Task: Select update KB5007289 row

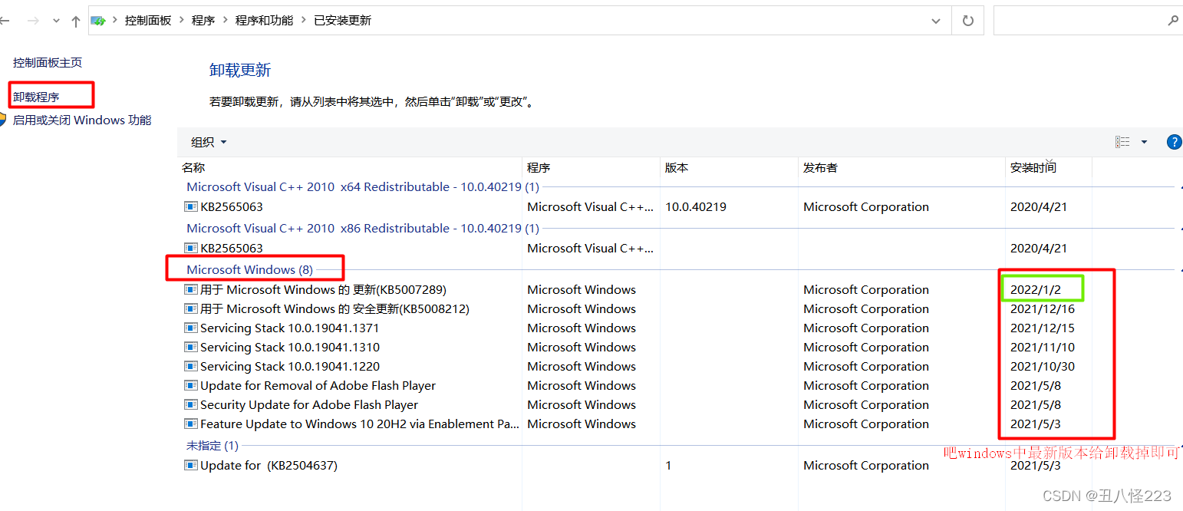Action: (x=323, y=289)
